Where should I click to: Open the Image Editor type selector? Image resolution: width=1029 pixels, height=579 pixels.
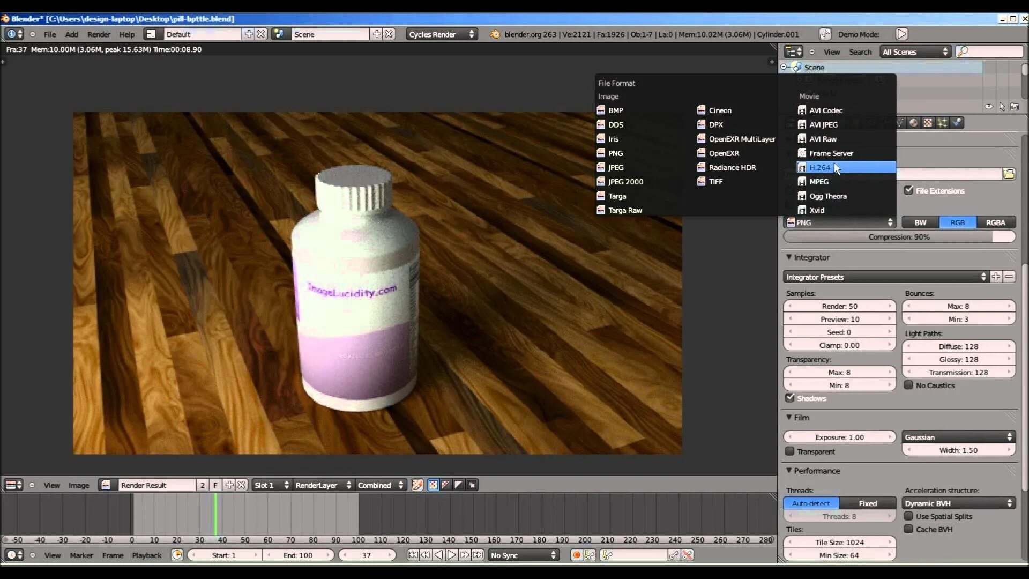[x=14, y=485]
